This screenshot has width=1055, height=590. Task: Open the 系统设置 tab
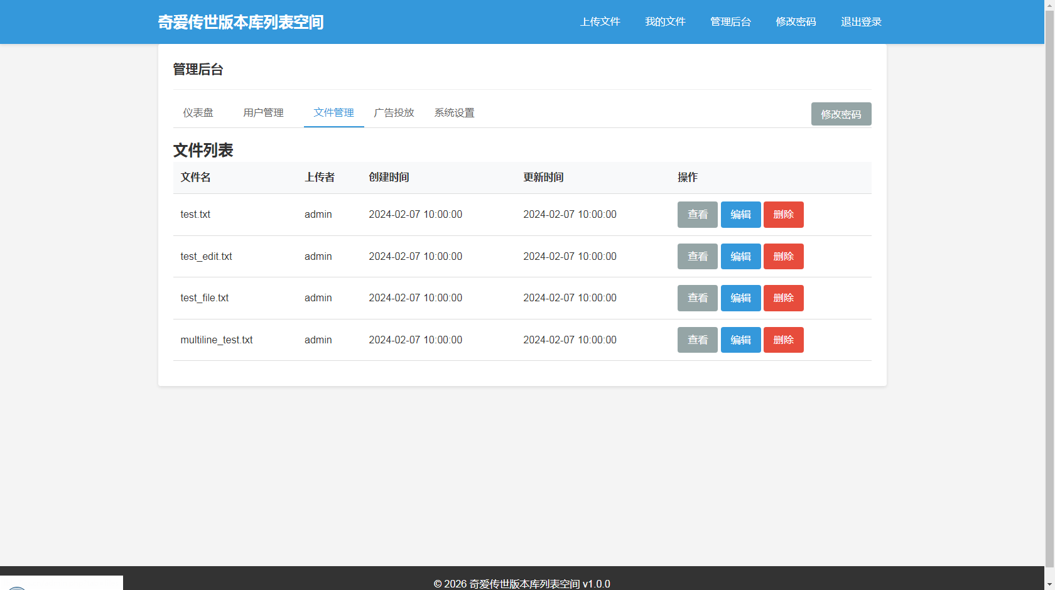[x=454, y=113]
